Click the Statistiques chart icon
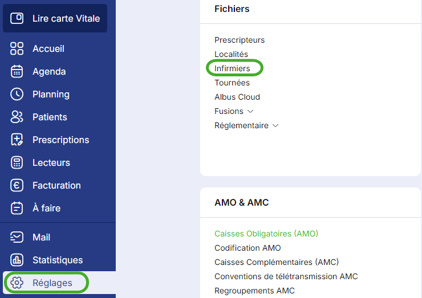This screenshot has width=422, height=298. pyautogui.click(x=17, y=260)
